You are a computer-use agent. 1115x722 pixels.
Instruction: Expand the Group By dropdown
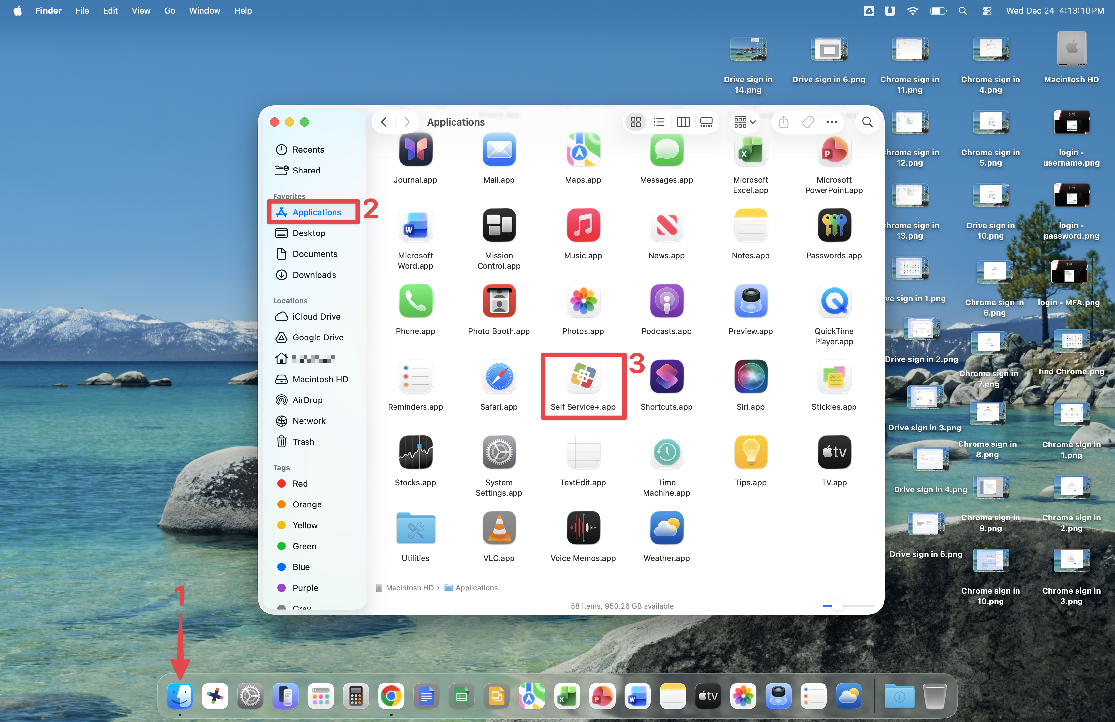[x=744, y=122]
